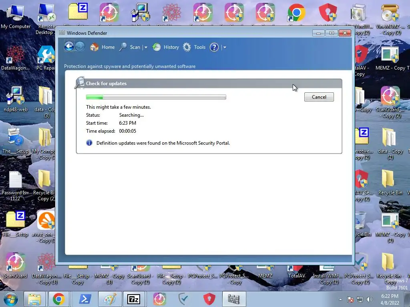410x307 pixels.
Task: Select the 'My Compu - Copy (2)' folder
Action: (44, 144)
